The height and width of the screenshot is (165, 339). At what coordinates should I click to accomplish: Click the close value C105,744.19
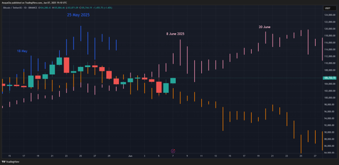[86, 8]
